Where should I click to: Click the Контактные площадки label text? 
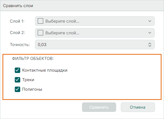pos(45,70)
